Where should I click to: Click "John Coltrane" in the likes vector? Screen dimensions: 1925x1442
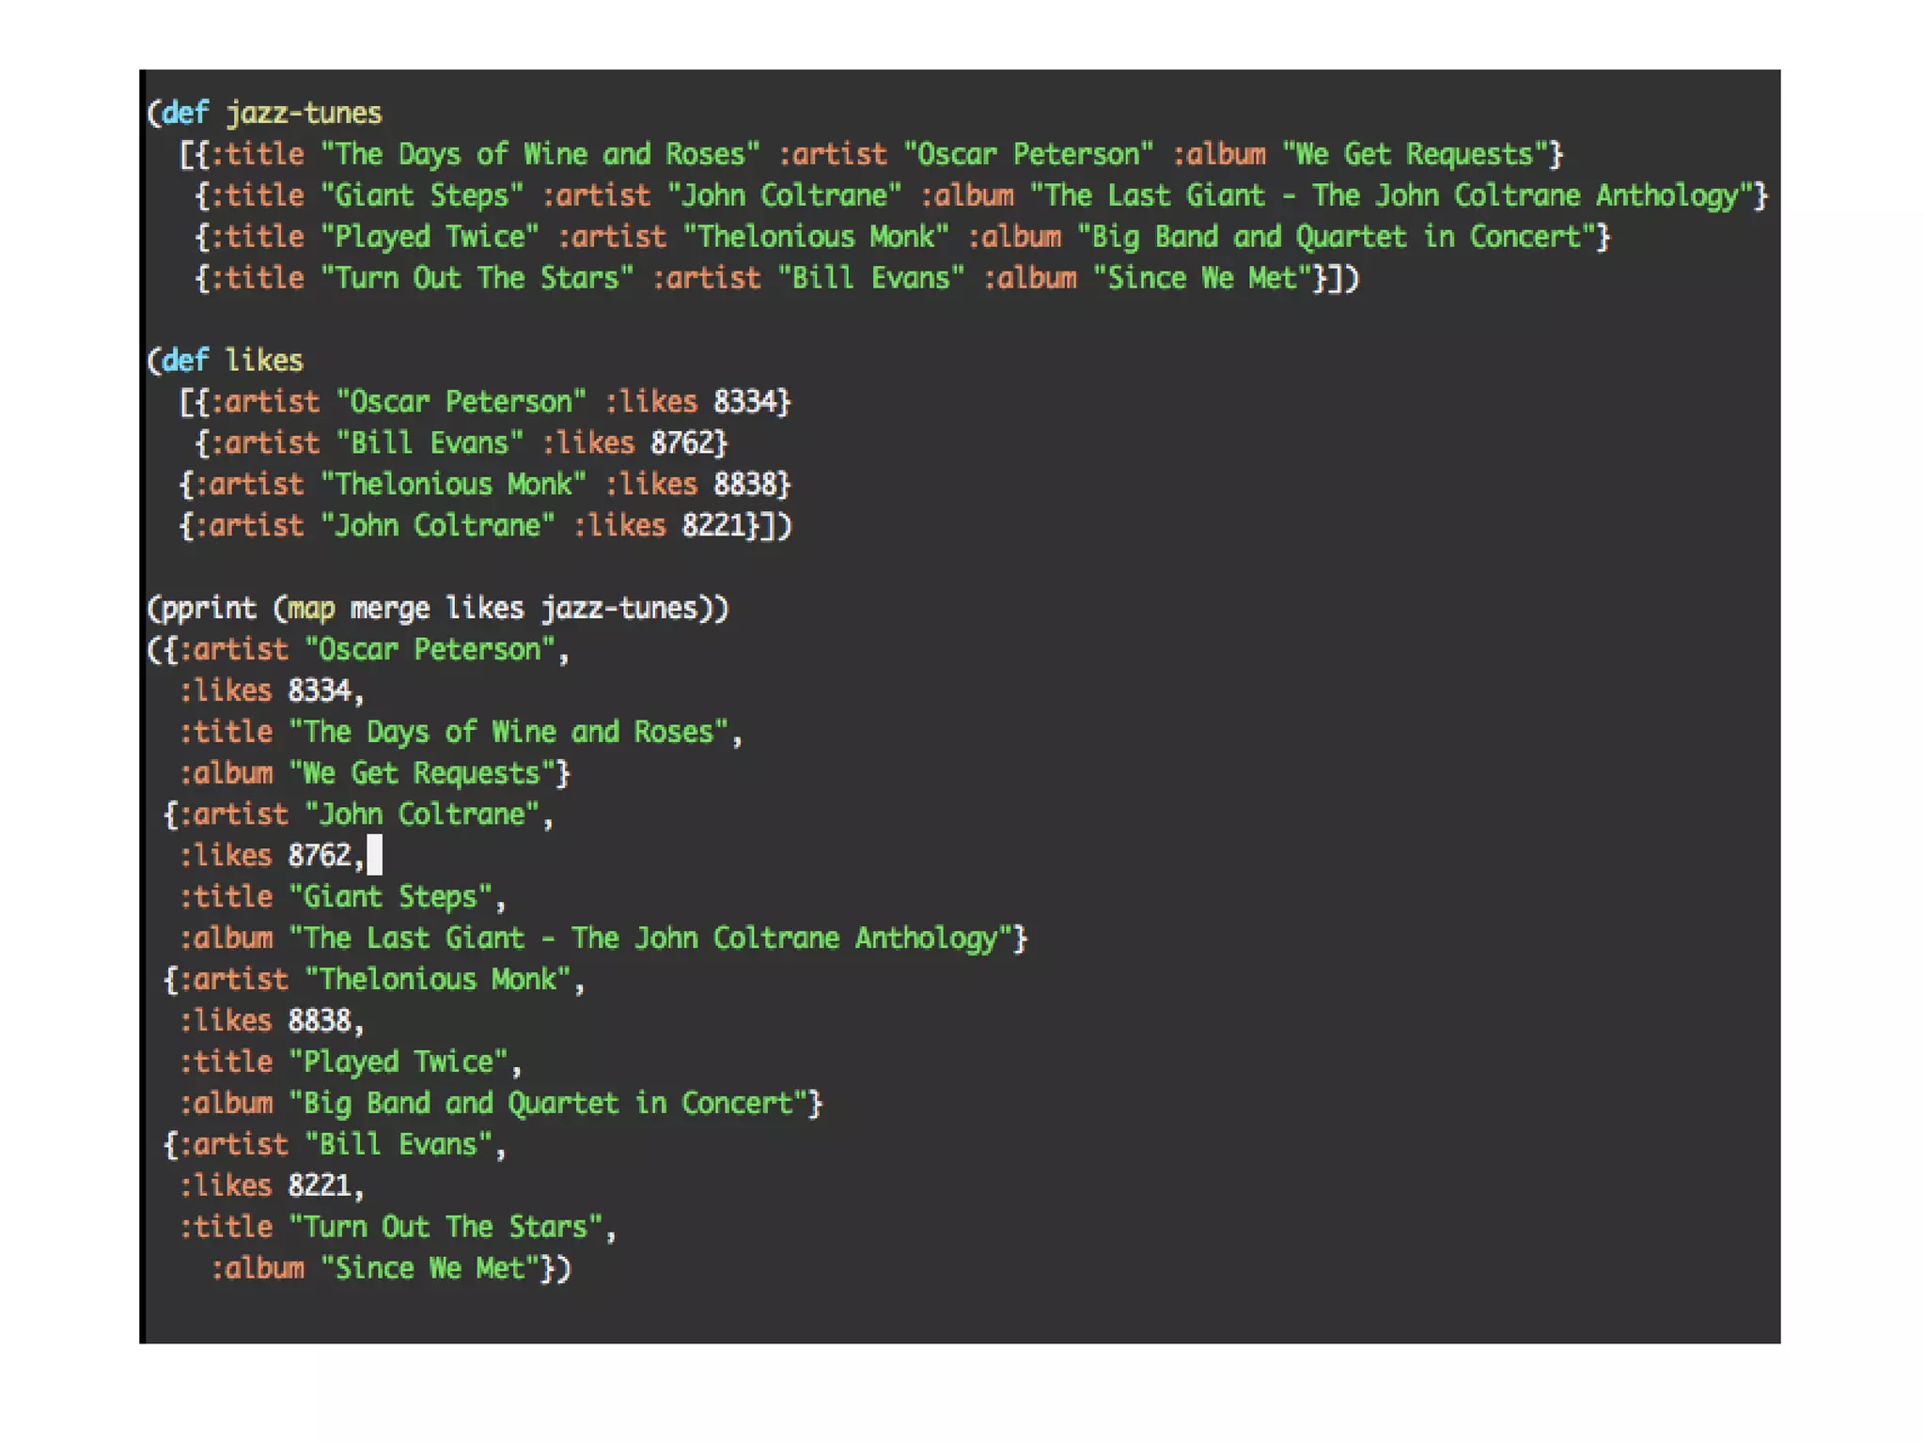(437, 525)
